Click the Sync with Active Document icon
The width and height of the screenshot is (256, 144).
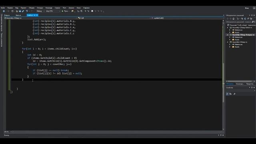click(x=242, y=19)
